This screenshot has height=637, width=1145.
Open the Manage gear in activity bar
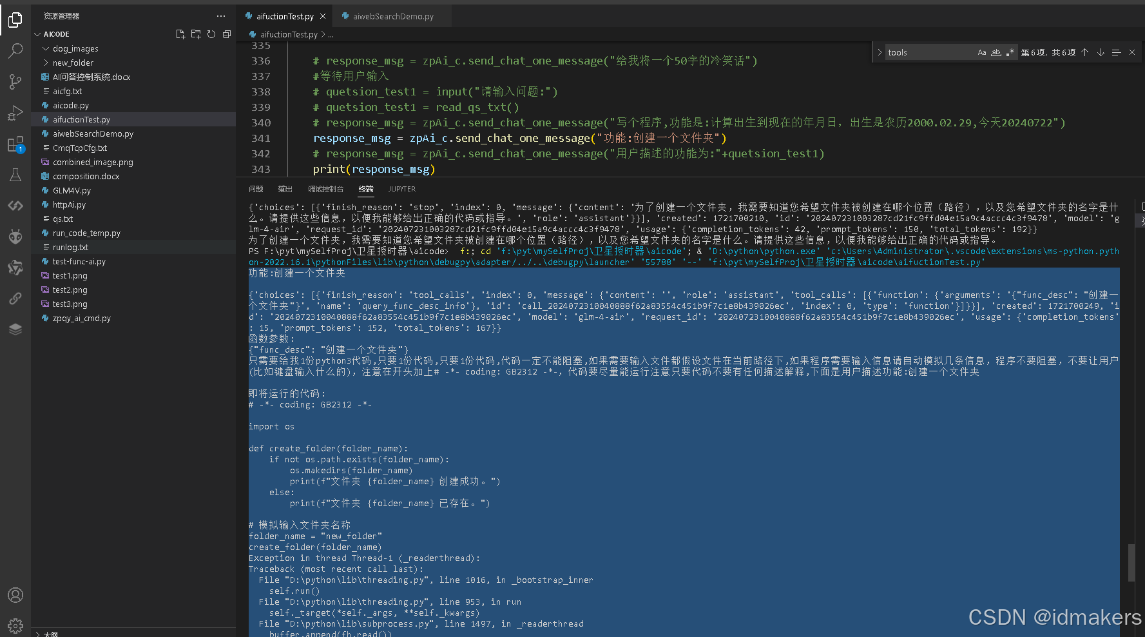15,625
